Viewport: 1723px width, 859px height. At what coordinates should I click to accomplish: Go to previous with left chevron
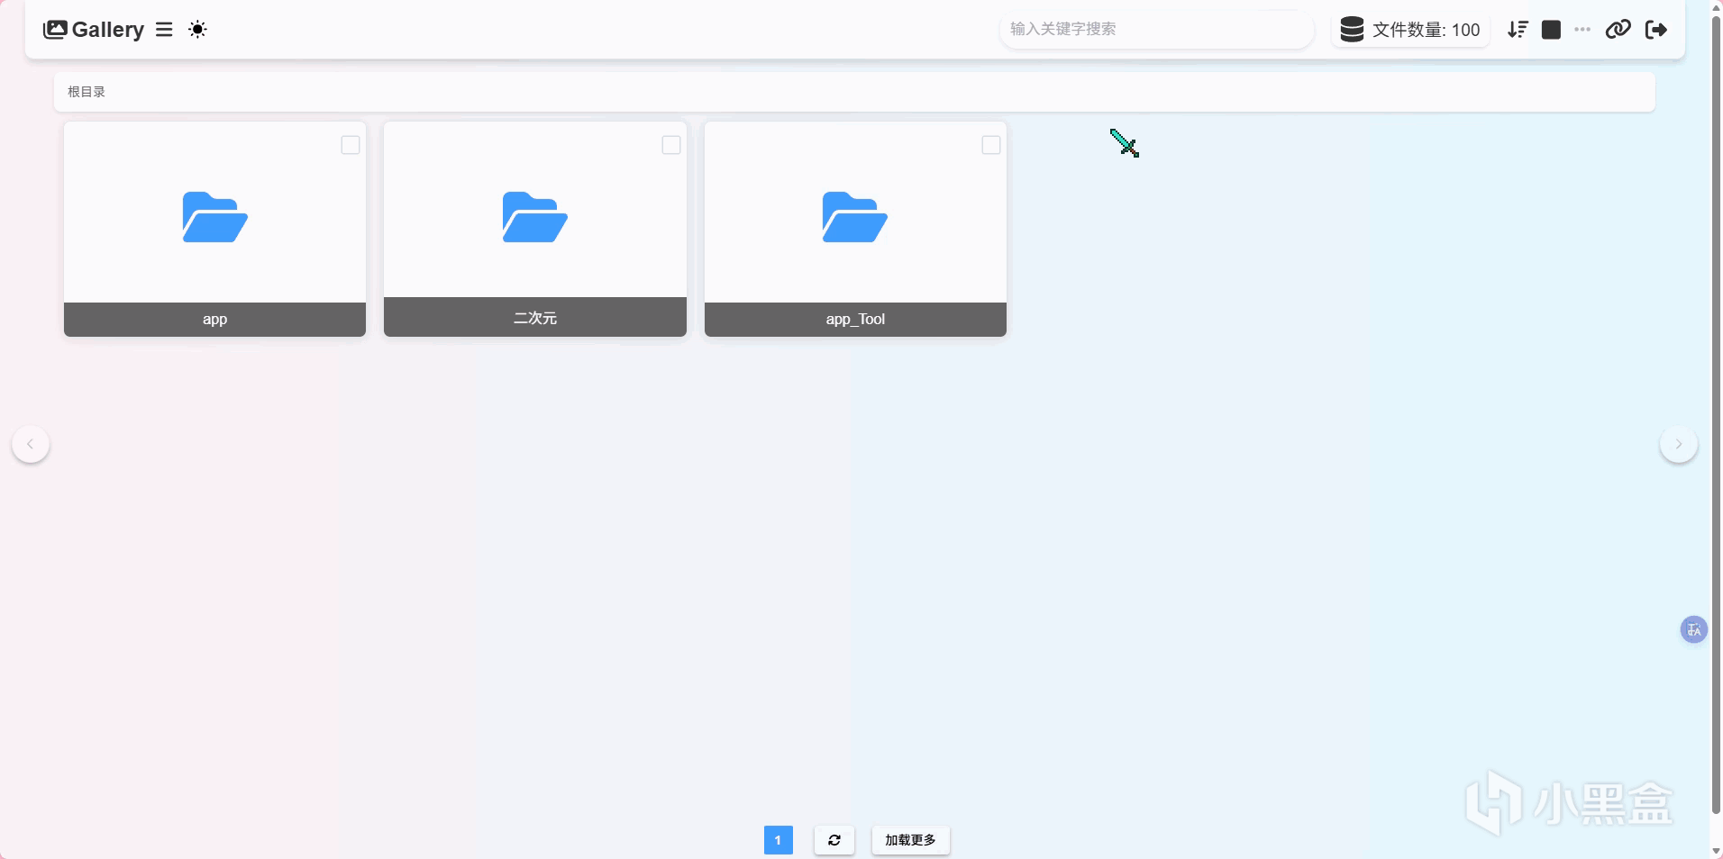pos(31,444)
